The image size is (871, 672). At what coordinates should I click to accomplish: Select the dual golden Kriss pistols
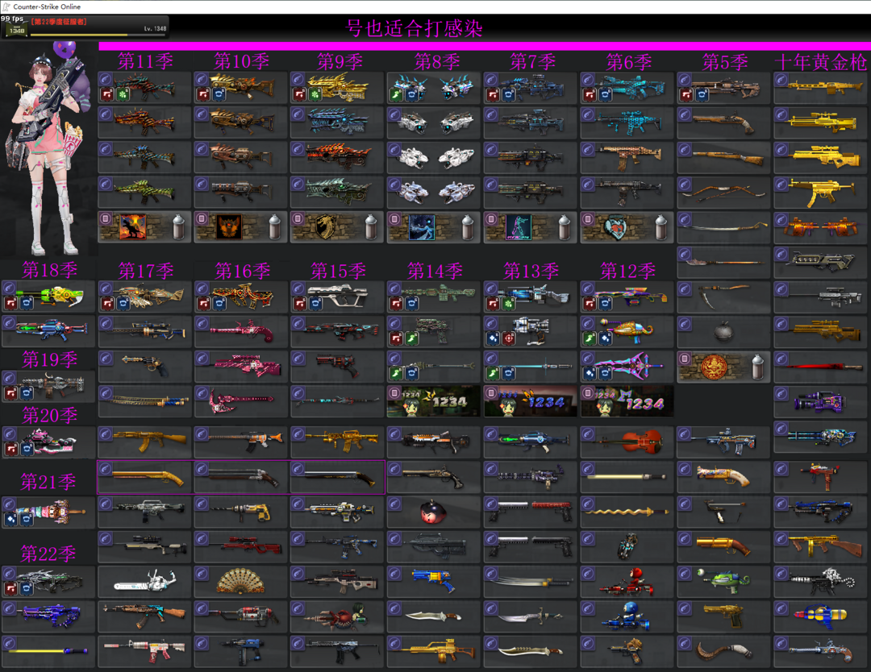click(820, 227)
